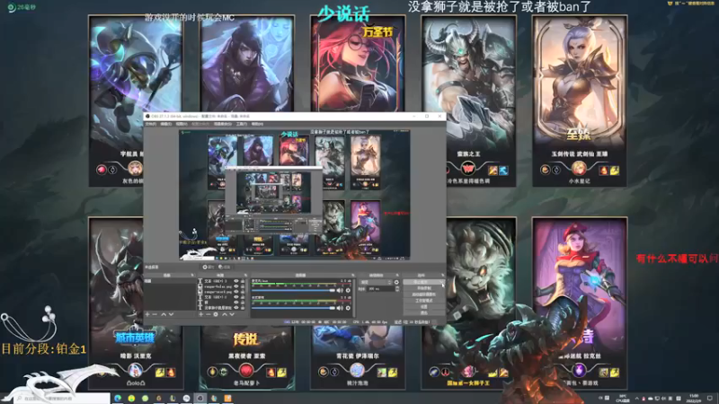This screenshot has height=404, width=719.
Task: Click the 退出 exit button in Controls
Action: (x=423, y=312)
